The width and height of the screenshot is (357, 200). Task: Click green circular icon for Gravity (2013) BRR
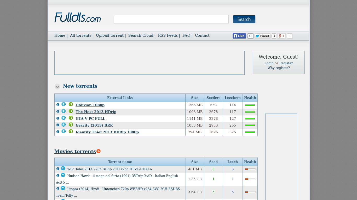[71, 125]
